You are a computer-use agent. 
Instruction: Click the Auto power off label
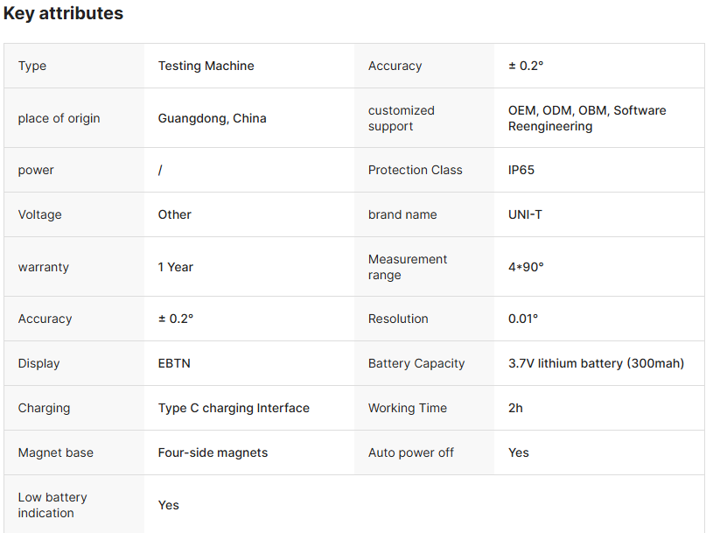click(411, 452)
